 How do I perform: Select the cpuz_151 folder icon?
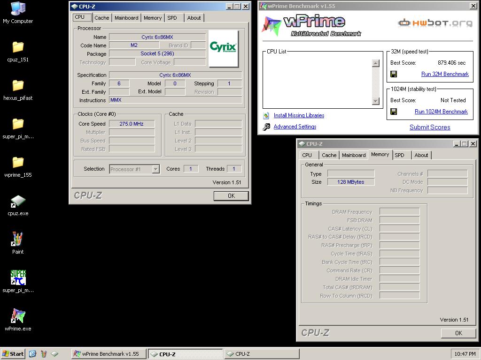click(18, 52)
